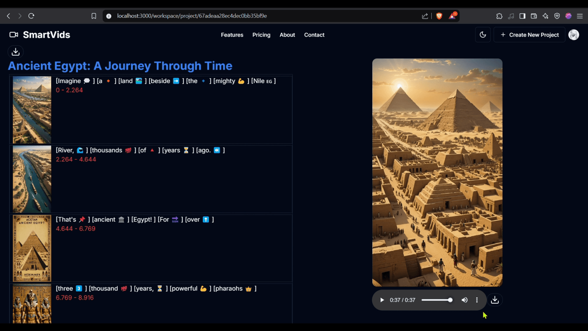Screen dimensions: 588x331
Task: Click the video preview of Egyptian city
Action: pyautogui.click(x=437, y=173)
